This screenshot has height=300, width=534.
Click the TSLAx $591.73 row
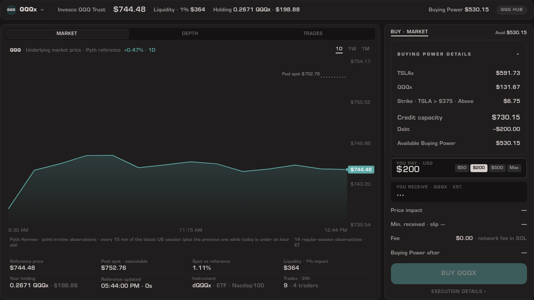[459, 73]
